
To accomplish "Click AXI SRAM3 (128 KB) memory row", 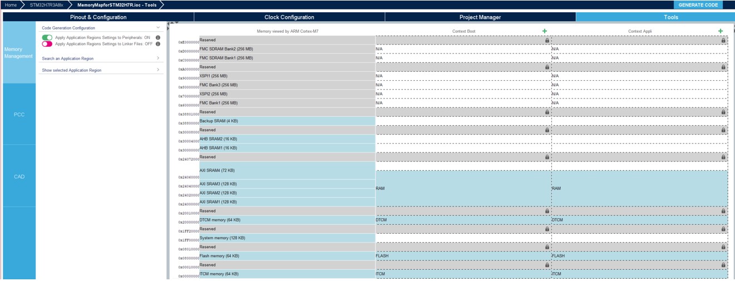I will pos(287,184).
